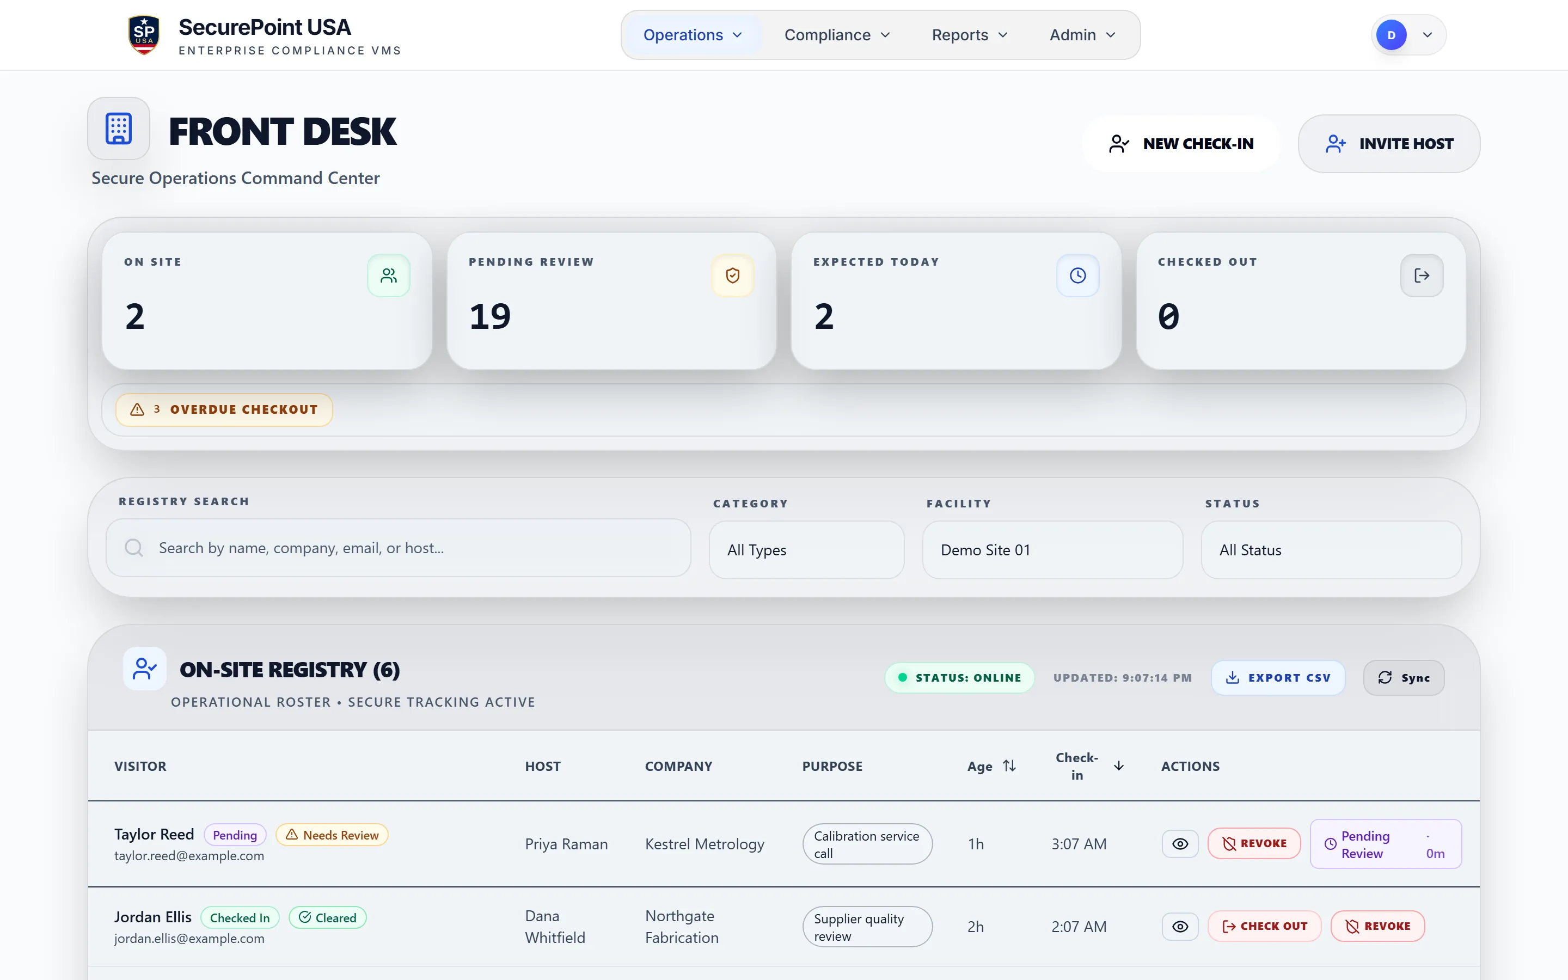Screen dimensions: 1568x980
Task: Export the registry as CSV
Action: (x=1278, y=678)
